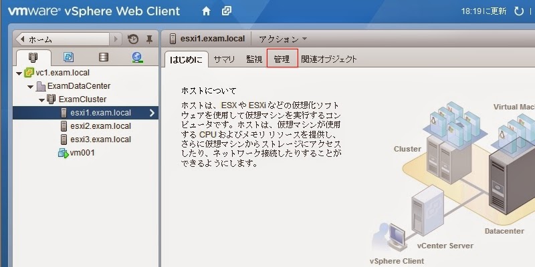Image resolution: width=535 pixels, height=267 pixels.
Task: Collapse the ExamCluster tree node
Action: coord(41,99)
